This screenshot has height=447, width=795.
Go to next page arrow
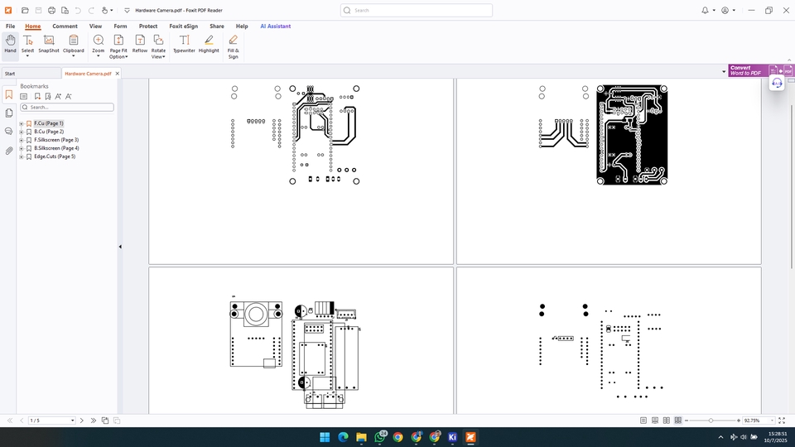[82, 421]
